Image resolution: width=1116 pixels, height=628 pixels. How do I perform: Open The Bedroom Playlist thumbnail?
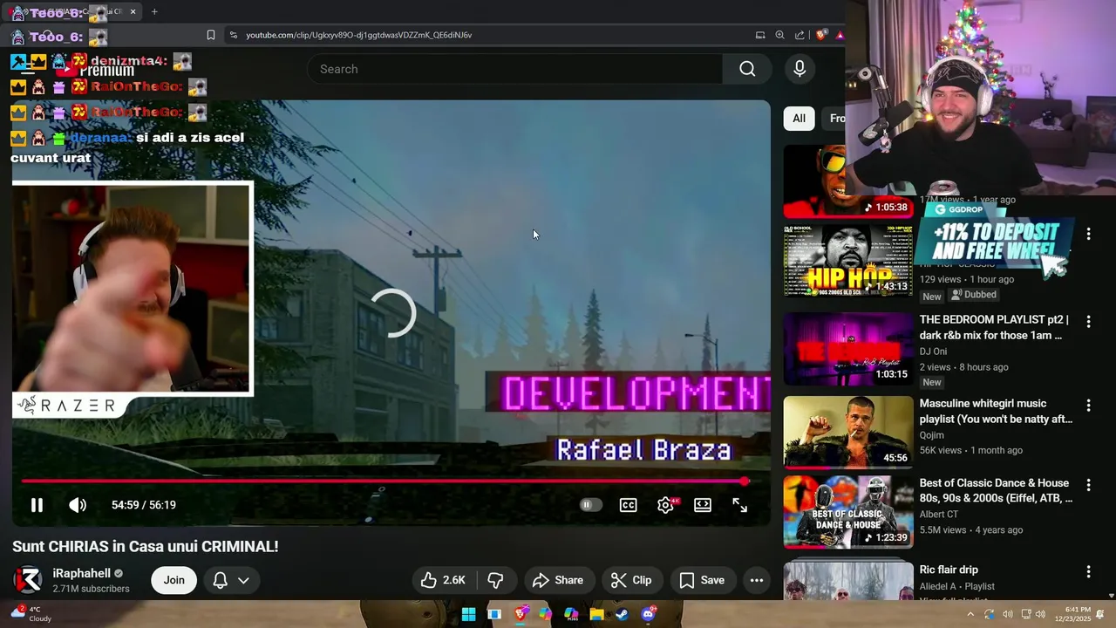[848, 349]
